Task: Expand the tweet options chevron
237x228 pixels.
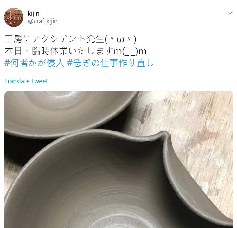Action: tap(230, 13)
